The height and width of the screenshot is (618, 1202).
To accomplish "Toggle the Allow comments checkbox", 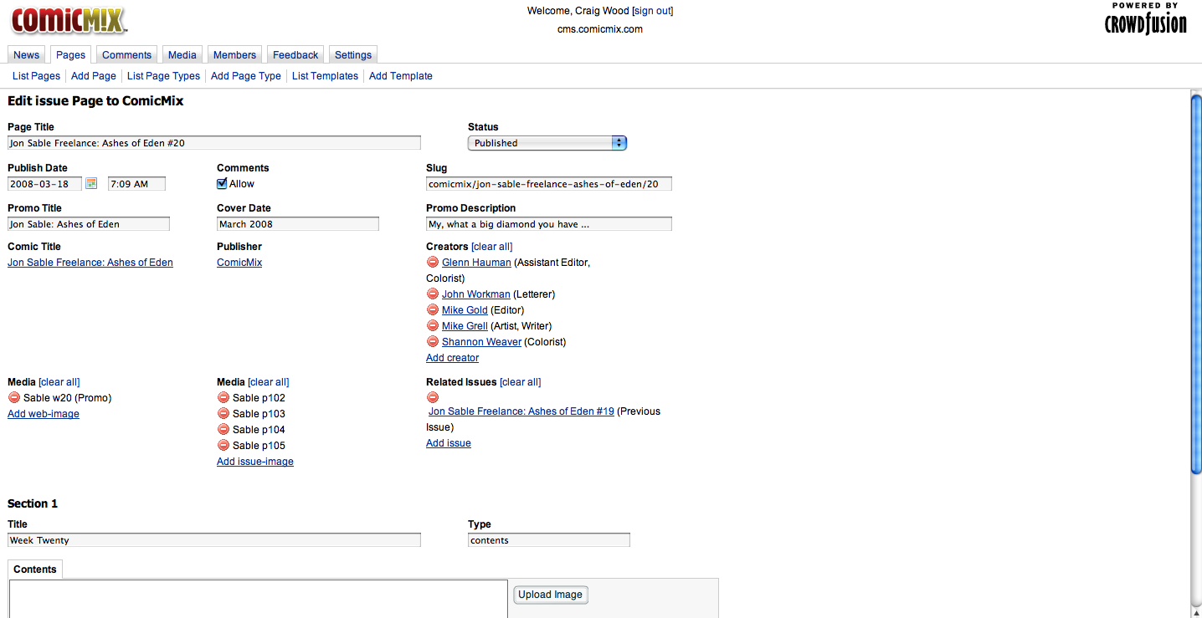I will [x=222, y=184].
